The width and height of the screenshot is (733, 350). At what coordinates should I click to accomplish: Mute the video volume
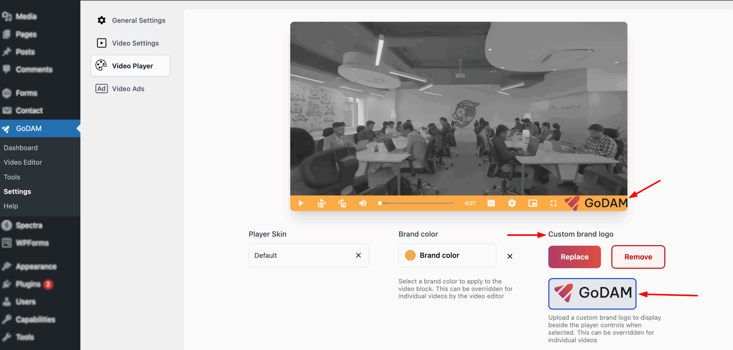point(362,203)
